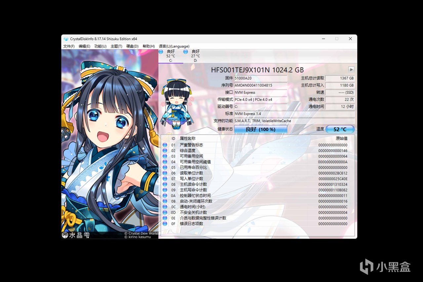Click the interface field NVM Express

coord(261,93)
